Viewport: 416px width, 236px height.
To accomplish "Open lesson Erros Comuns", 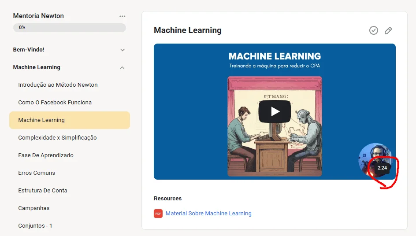I will (x=37, y=173).
